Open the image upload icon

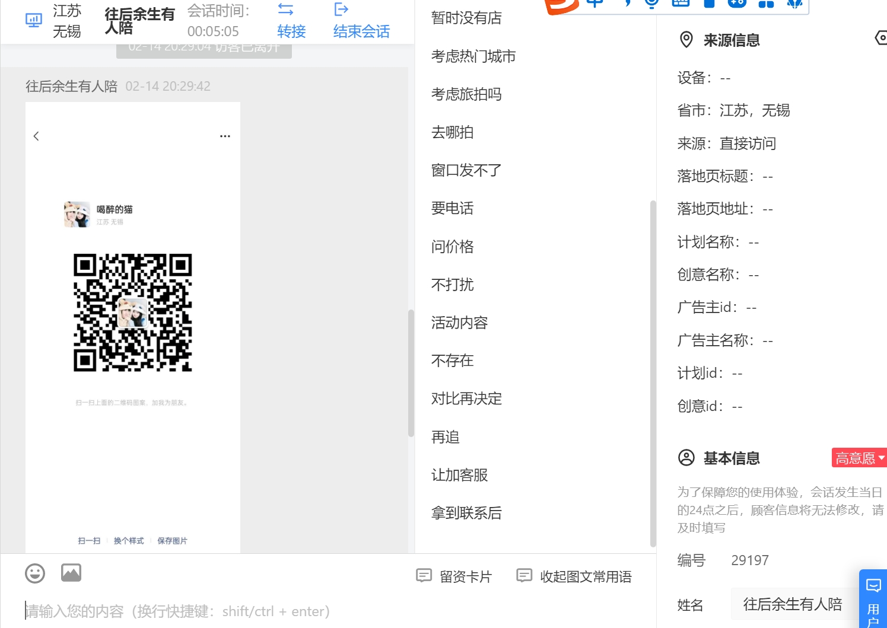pyautogui.click(x=71, y=573)
